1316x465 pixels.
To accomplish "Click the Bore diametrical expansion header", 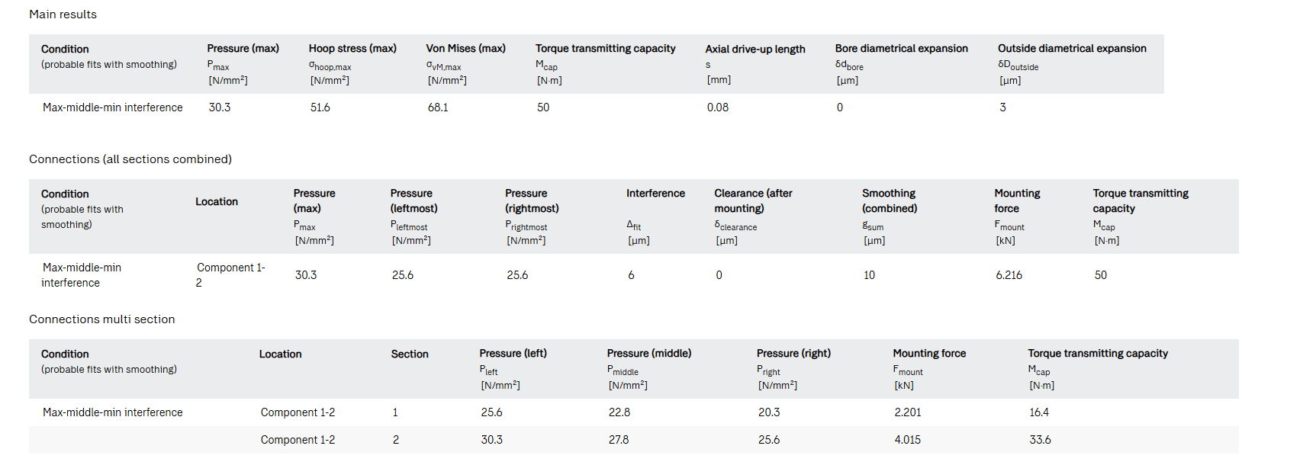I will tap(901, 49).
